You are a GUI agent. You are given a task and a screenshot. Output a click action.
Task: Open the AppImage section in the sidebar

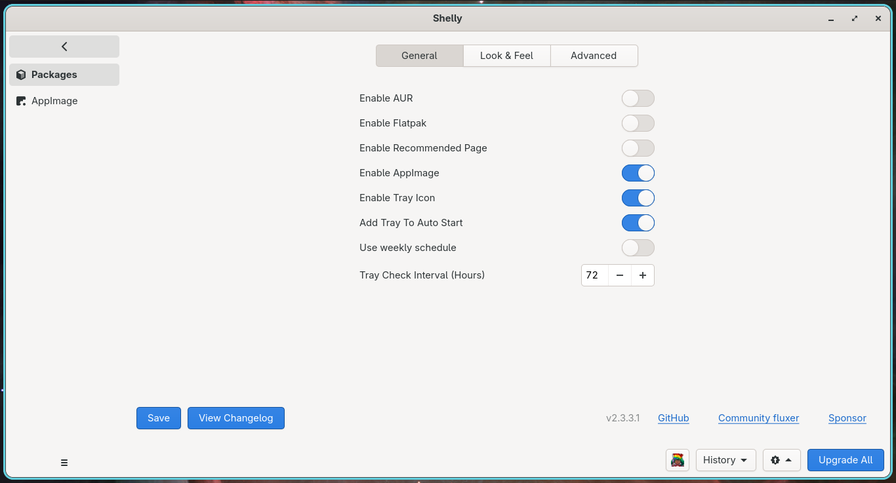(64, 101)
